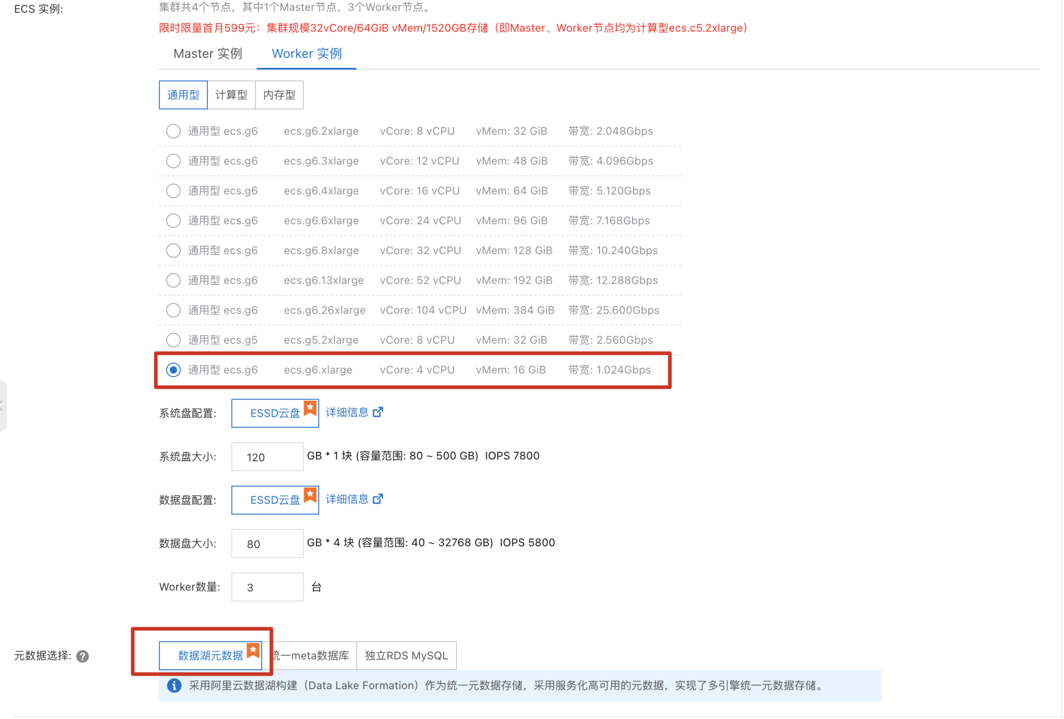Choose the ecs.g5.2xlarge instance radio button
1064x719 pixels.
coord(173,340)
